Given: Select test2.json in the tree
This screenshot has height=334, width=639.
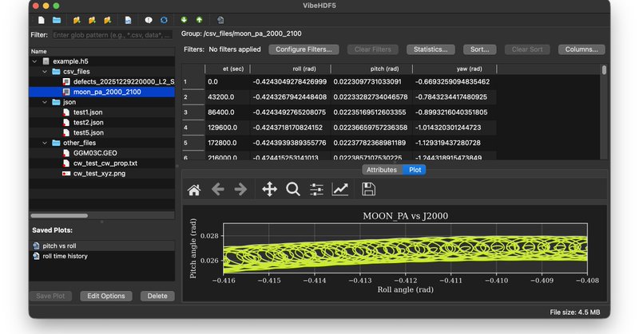Looking at the screenshot, I should (102, 123).
